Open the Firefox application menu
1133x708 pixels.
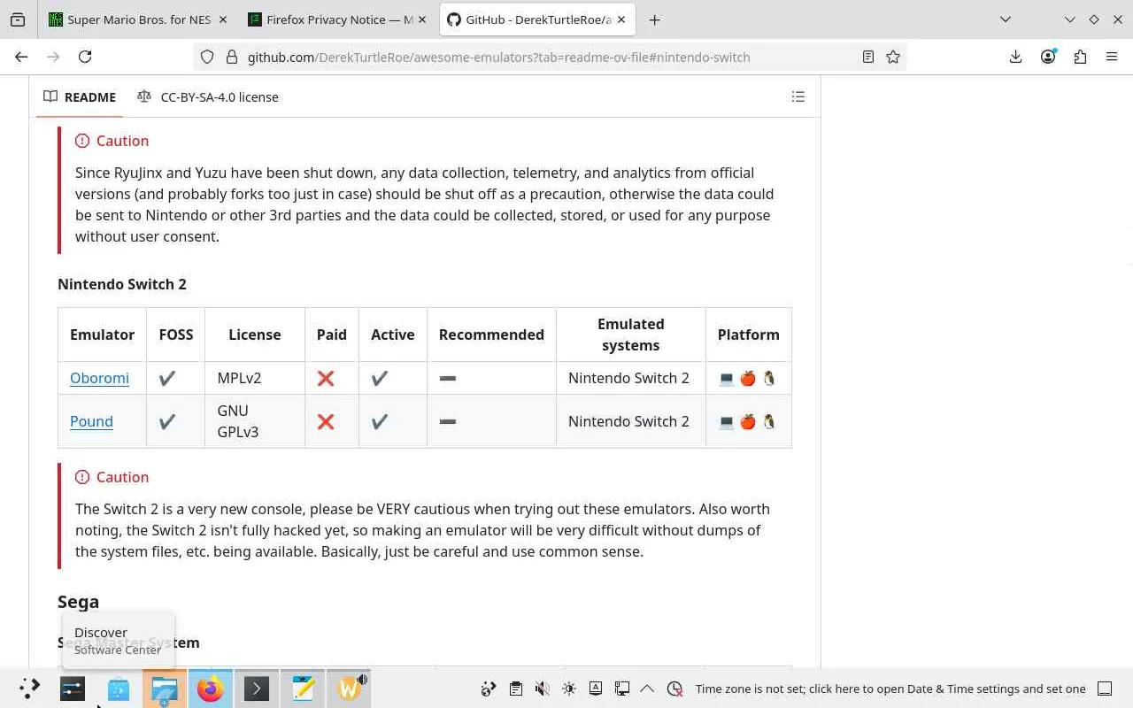coord(1112,57)
